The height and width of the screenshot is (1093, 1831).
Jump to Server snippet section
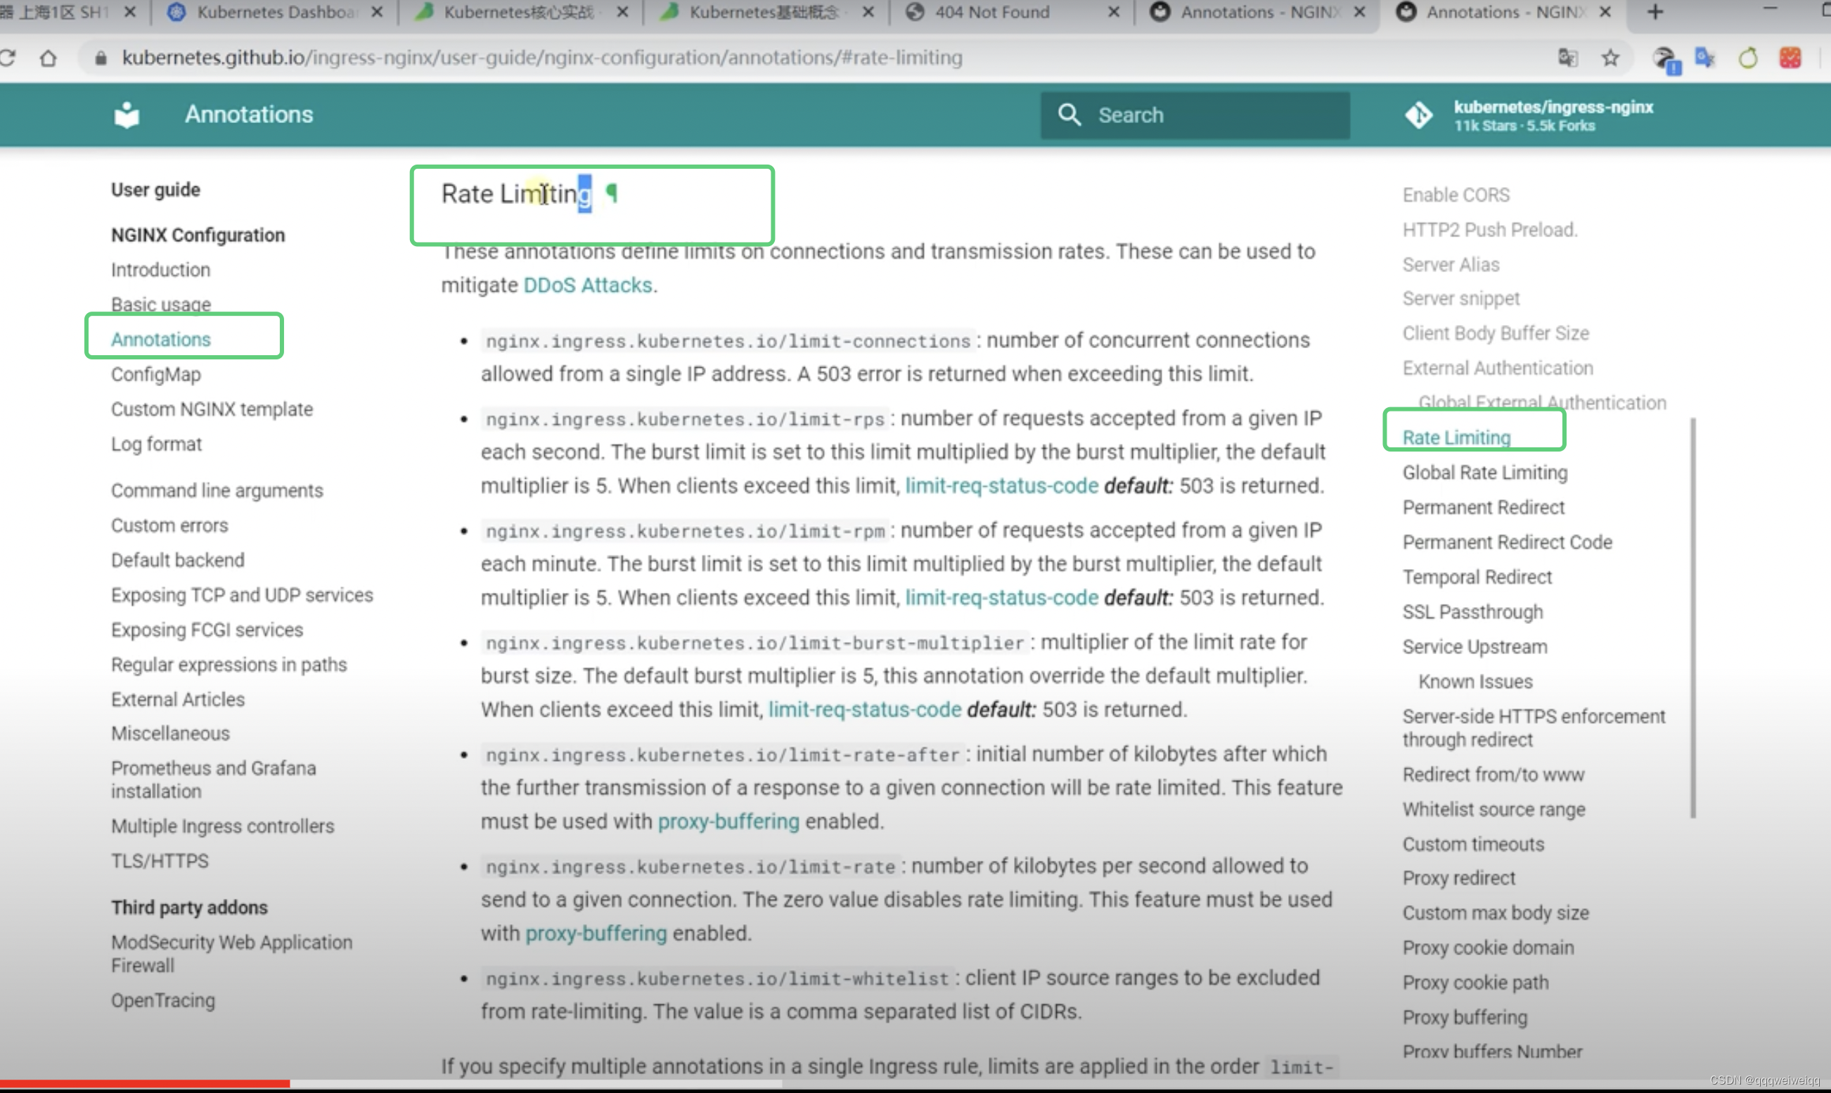click(x=1460, y=298)
